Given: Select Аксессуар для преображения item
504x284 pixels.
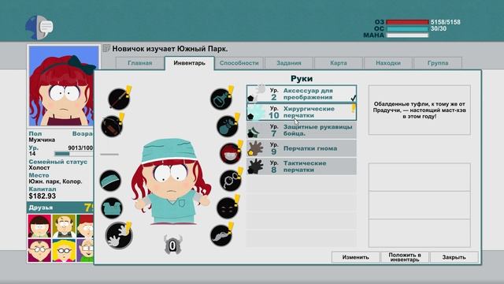Looking at the screenshot, I should click(x=302, y=94).
